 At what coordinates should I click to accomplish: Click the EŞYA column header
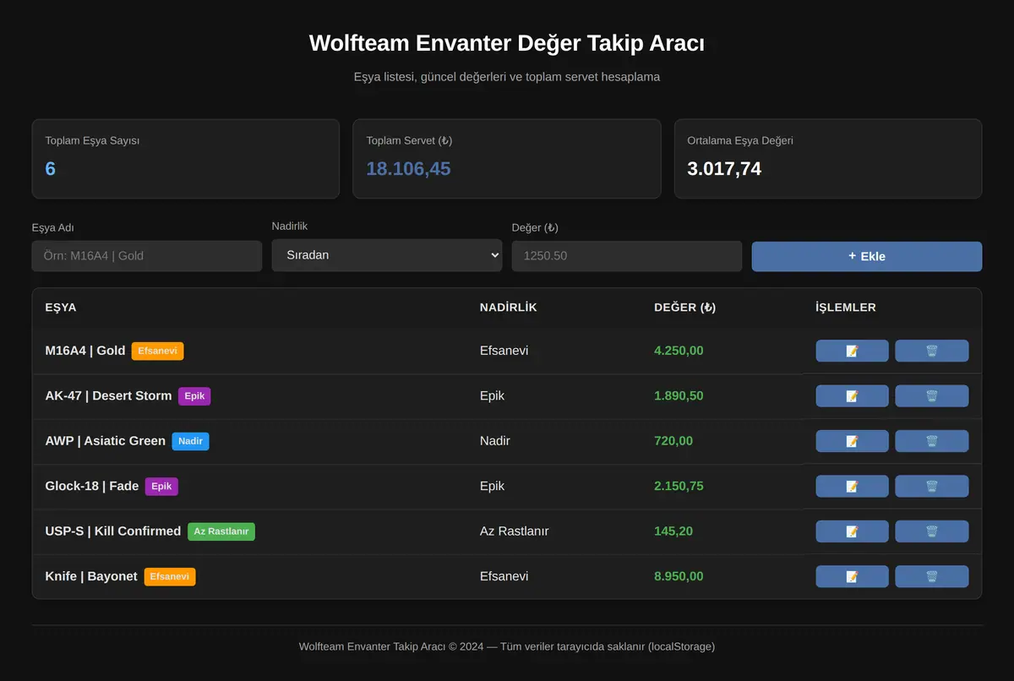click(x=61, y=308)
